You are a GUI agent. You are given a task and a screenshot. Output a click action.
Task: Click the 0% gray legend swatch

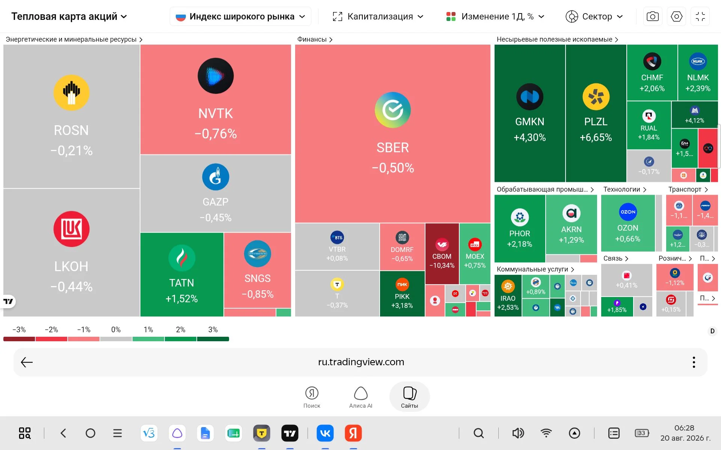click(116, 339)
